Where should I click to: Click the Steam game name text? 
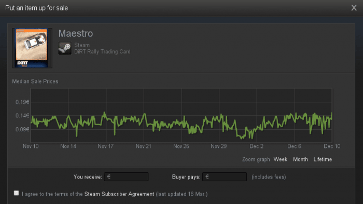pyautogui.click(x=82, y=45)
